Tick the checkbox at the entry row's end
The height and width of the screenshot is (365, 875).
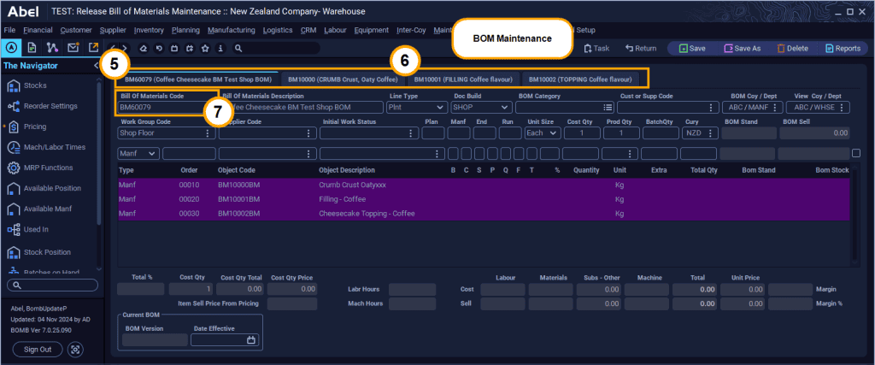856,153
